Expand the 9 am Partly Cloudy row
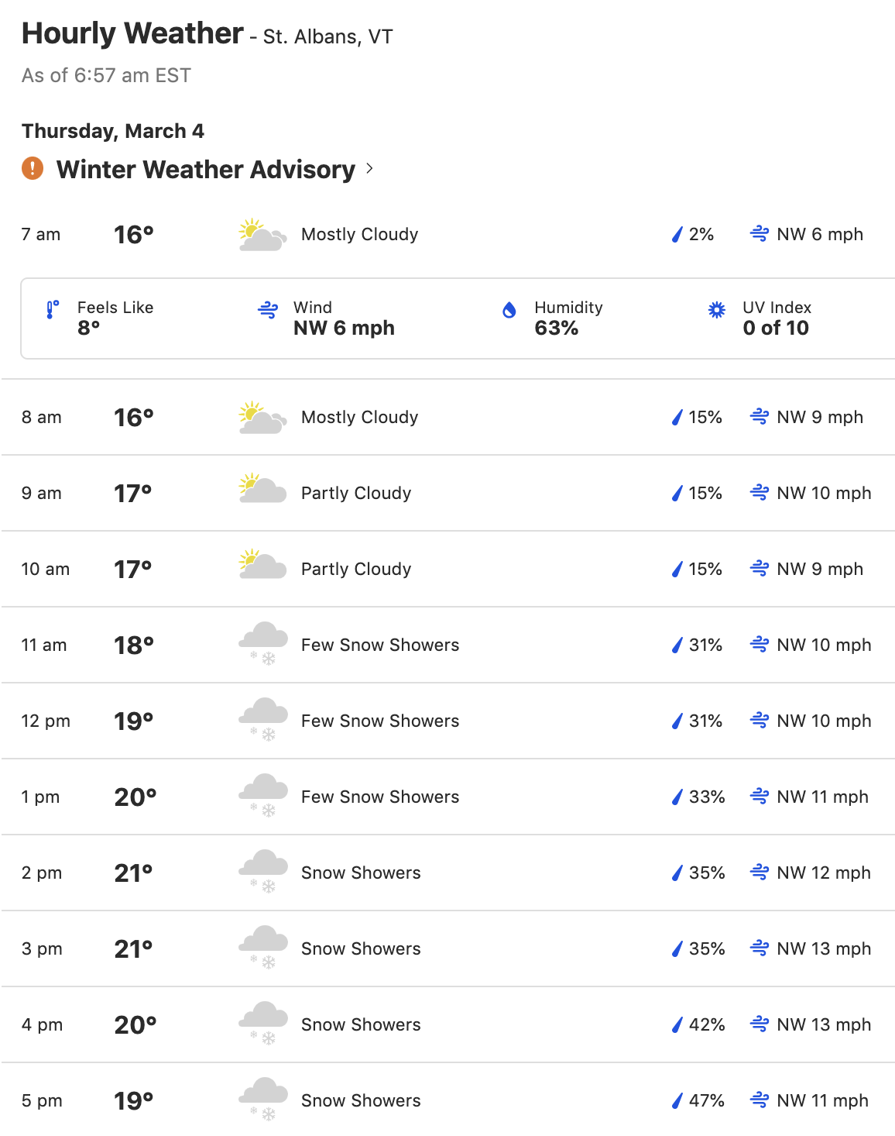Image resolution: width=895 pixels, height=1136 pixels. click(x=448, y=493)
